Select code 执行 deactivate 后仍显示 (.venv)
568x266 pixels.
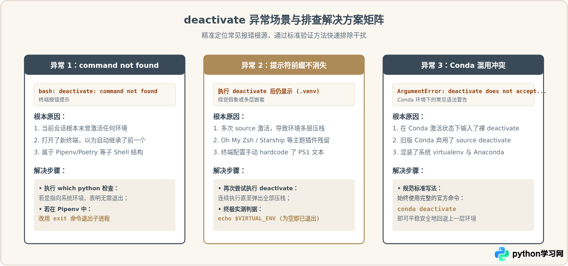(x=269, y=91)
